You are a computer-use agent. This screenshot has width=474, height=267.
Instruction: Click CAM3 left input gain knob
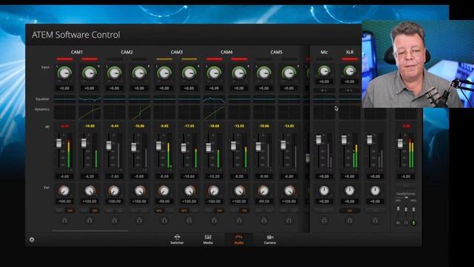(164, 73)
